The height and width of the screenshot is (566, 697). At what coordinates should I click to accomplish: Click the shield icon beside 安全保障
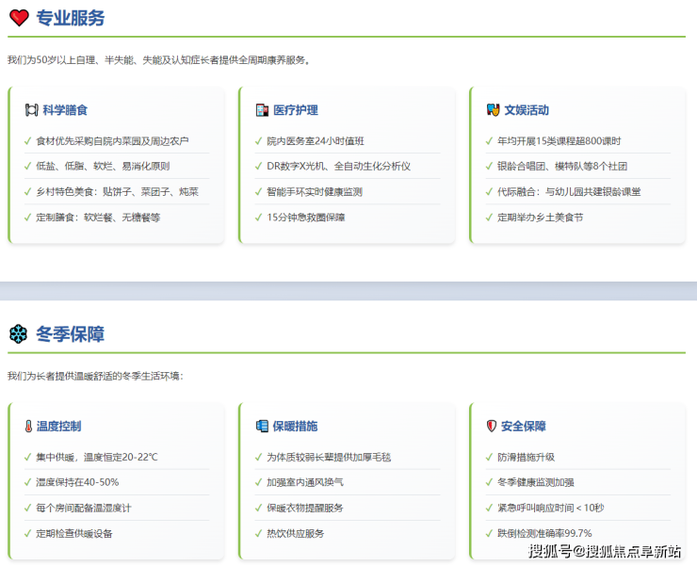pyautogui.click(x=492, y=427)
